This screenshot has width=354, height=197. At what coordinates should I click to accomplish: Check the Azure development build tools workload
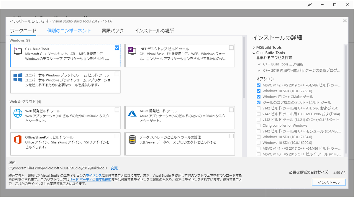(231, 110)
